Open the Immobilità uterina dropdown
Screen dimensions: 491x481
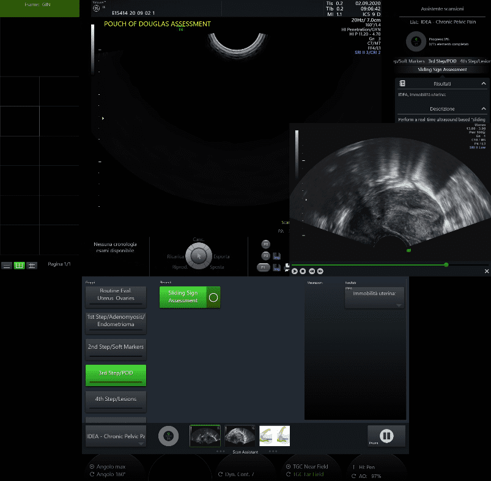click(374, 298)
